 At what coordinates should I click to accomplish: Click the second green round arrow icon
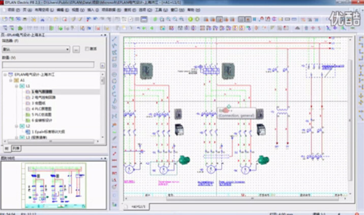pos(197,19)
